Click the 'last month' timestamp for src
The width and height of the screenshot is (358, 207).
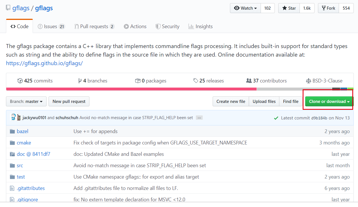tap(338, 165)
